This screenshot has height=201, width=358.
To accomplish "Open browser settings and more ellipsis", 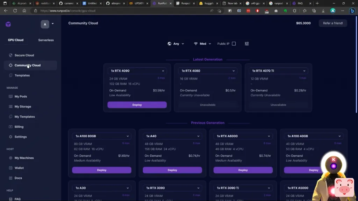I will (343, 11).
